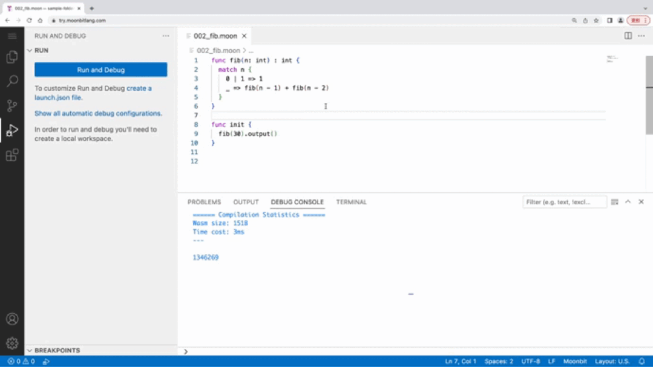Open the Explorer view
The image size is (653, 367).
[12, 57]
